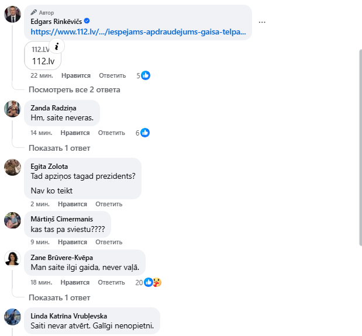The image size is (362, 336).
Task: Click Zanda Radziņa's profile picture
Action: pyautogui.click(x=13, y=109)
